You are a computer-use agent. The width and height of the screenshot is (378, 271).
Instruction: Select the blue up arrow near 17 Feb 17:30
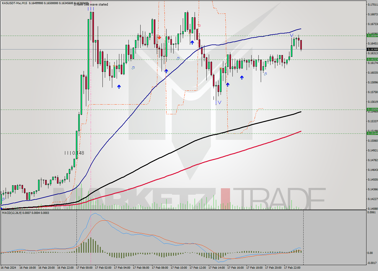[x=242, y=77]
